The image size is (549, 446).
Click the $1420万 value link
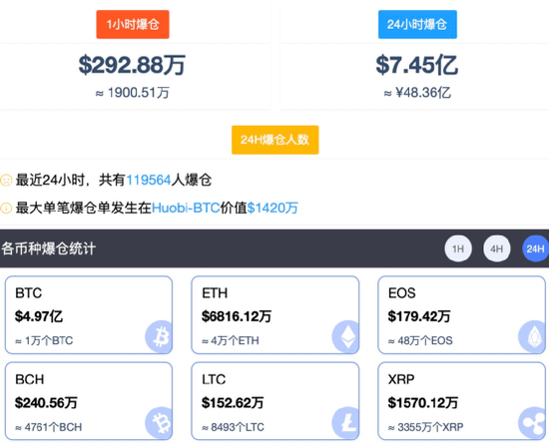[x=273, y=208]
